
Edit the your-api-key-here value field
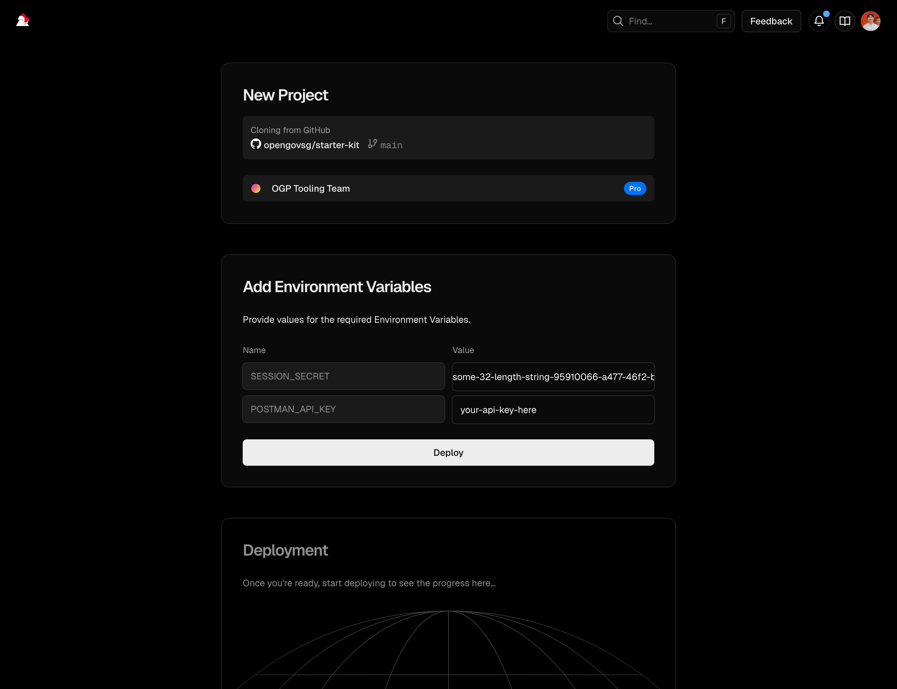point(553,410)
